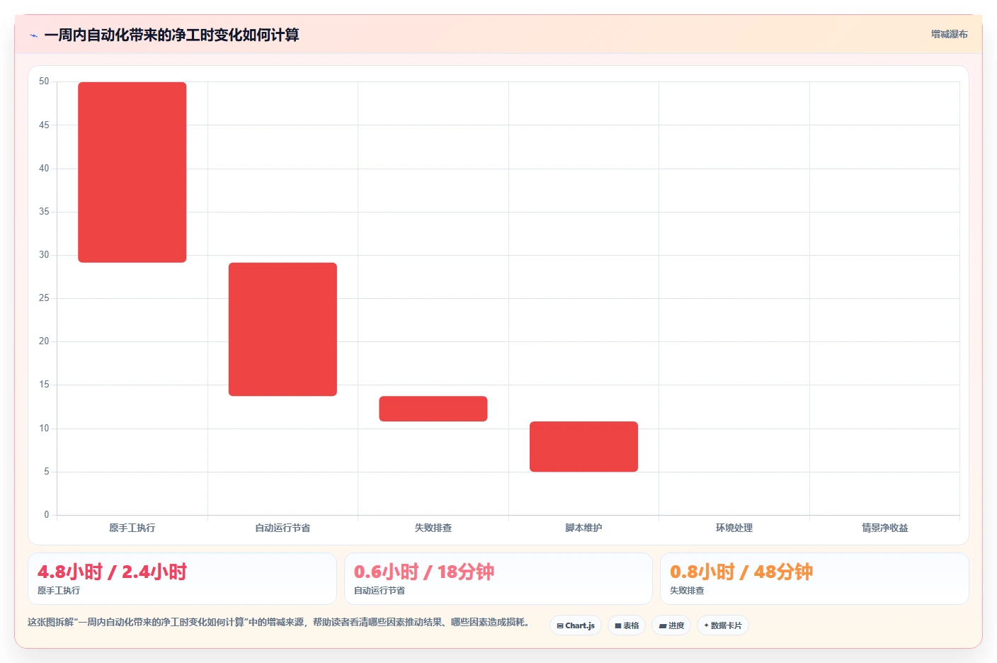Click the stat value 0.8小时 / 48分钟
997x663 pixels.
tap(741, 572)
